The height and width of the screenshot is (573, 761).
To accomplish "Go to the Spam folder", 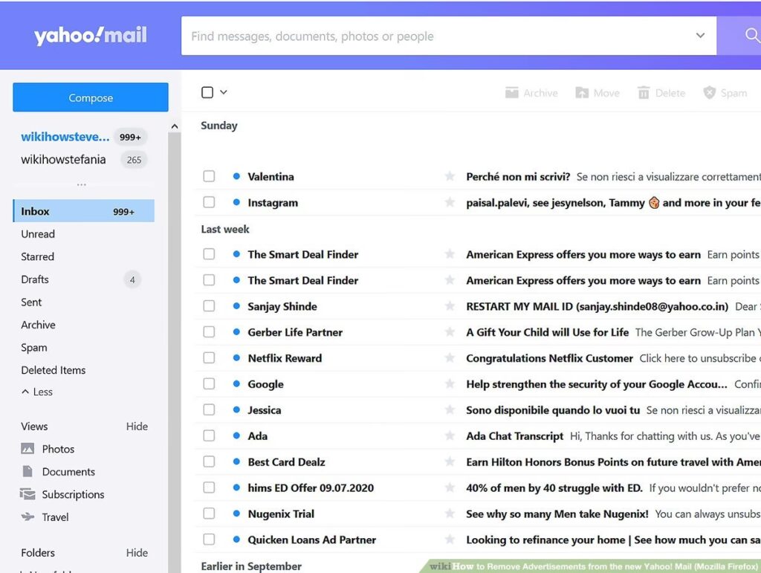I will click(x=34, y=347).
